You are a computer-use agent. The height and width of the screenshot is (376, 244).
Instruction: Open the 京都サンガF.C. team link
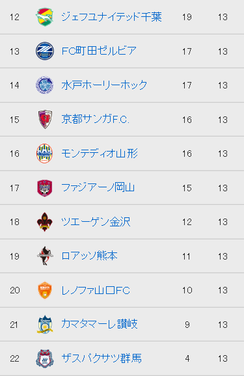[x=95, y=120]
